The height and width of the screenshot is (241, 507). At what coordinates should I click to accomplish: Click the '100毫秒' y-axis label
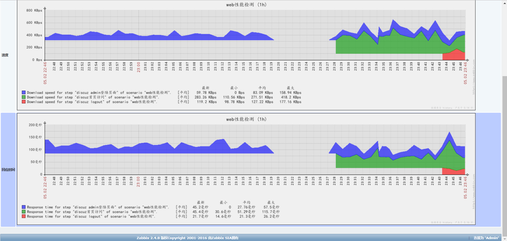click(35, 149)
